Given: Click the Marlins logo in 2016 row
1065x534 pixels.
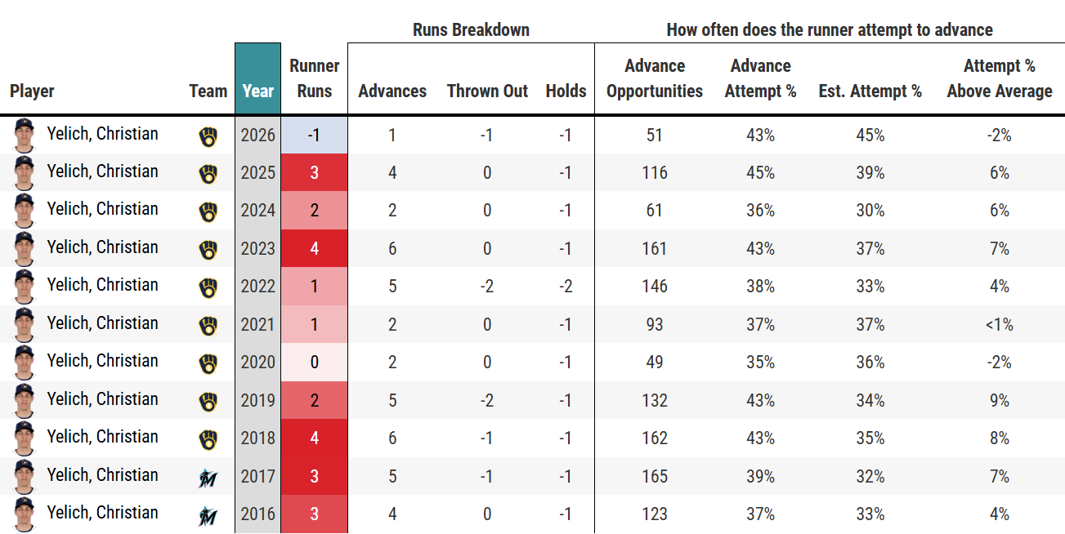Looking at the screenshot, I should 208,515.
